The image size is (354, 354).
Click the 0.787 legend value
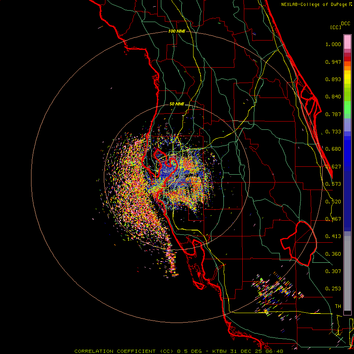tap(333, 114)
